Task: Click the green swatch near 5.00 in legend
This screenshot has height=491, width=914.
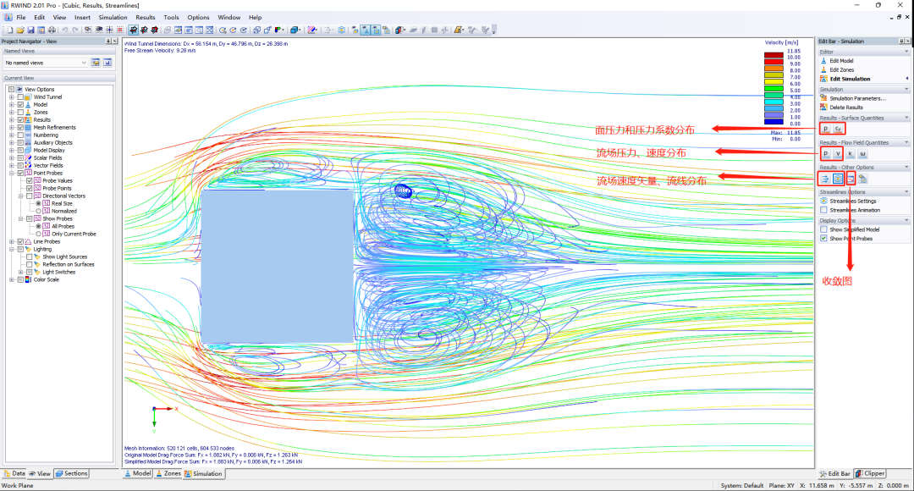Action: pos(774,88)
